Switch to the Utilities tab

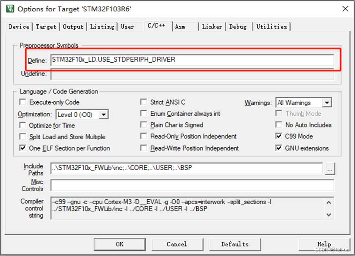[x=272, y=27]
